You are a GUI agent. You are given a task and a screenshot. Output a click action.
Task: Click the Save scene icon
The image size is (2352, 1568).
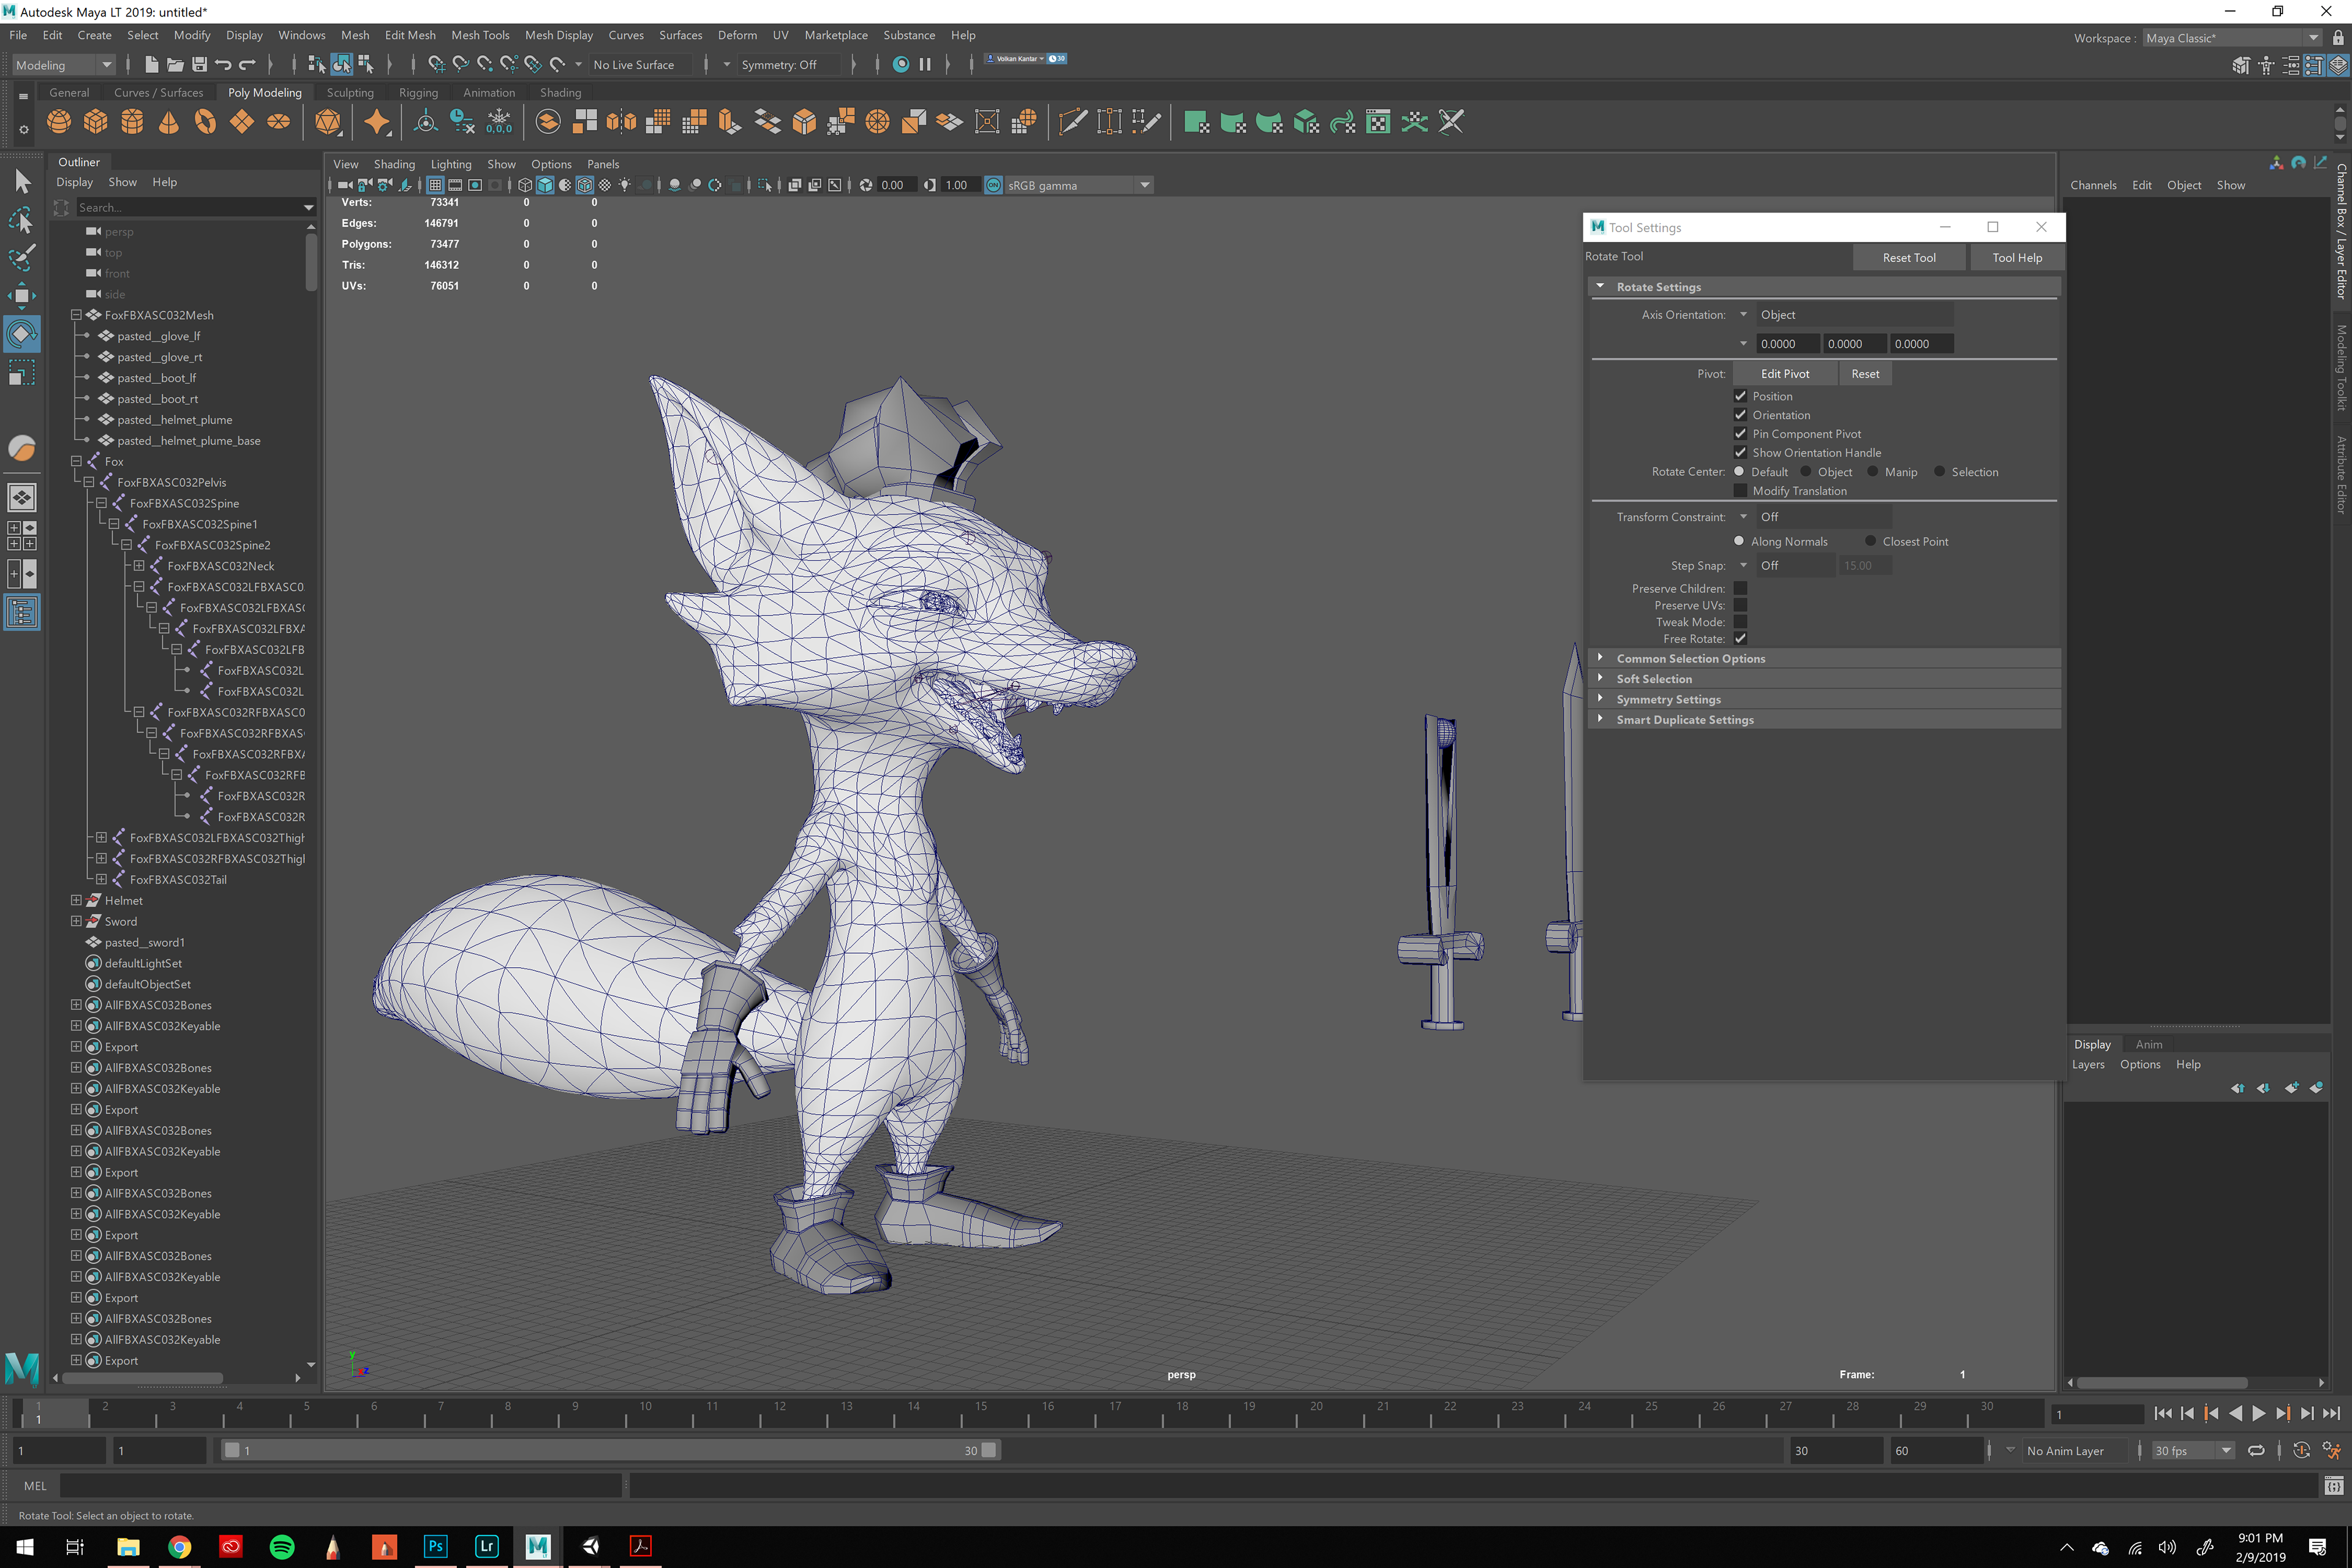click(200, 64)
